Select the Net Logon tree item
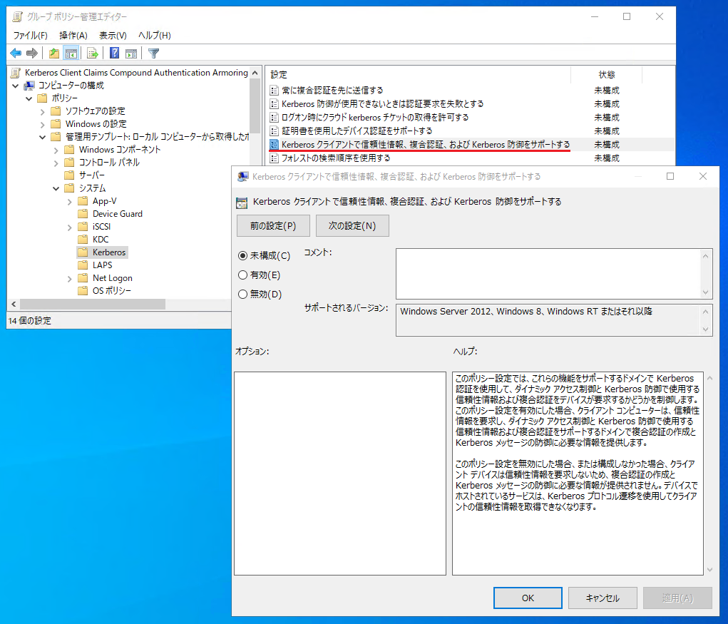The height and width of the screenshot is (624, 728). click(113, 278)
